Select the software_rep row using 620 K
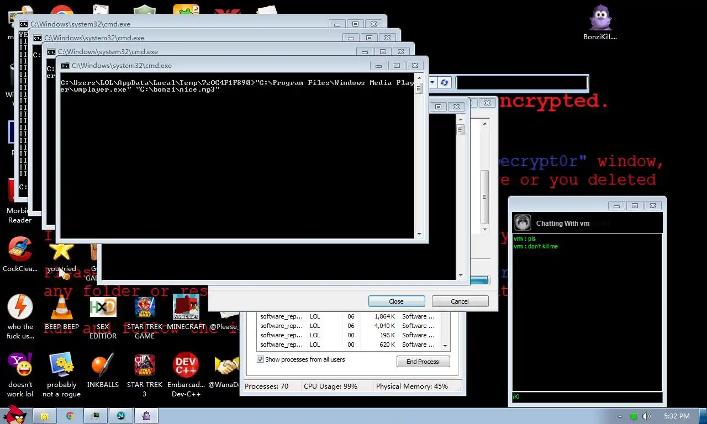This screenshot has height=424, width=707. click(349, 344)
